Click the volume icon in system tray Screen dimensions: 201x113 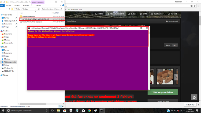pyautogui.click(x=184, y=110)
